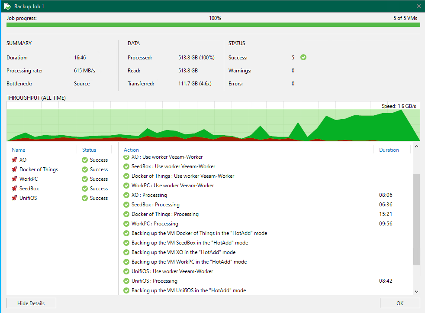Click the check icon for 'UnifiOS : Processing'
Viewport: 425px width, 313px height.
click(x=126, y=281)
